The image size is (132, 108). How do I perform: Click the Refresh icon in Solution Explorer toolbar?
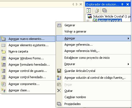coord(88,10)
